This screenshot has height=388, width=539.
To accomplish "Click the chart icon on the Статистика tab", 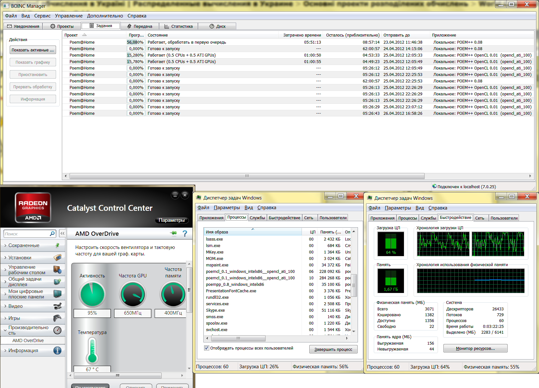I will point(166,26).
